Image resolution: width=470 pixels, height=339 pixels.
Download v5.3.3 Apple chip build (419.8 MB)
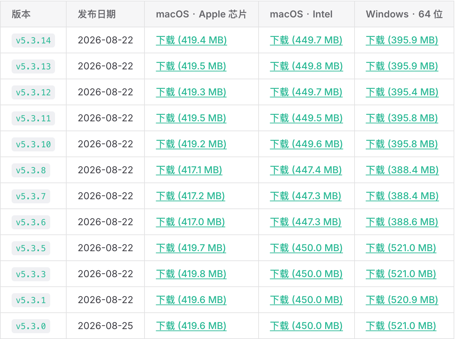[191, 274]
